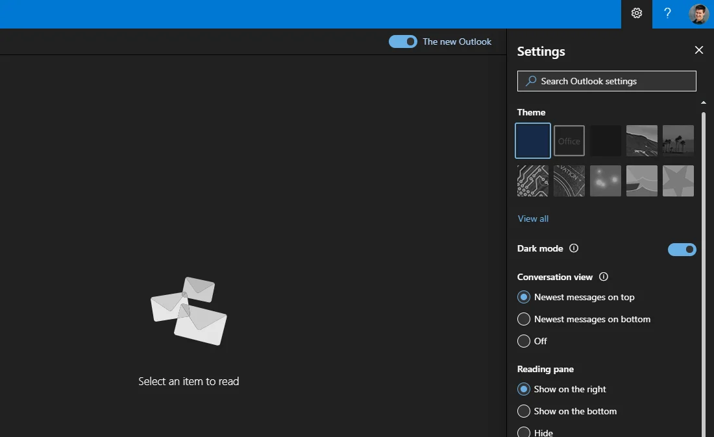Viewport: 714px width, 437px height.
Task: Turn conversation view Off
Action: pyautogui.click(x=524, y=341)
